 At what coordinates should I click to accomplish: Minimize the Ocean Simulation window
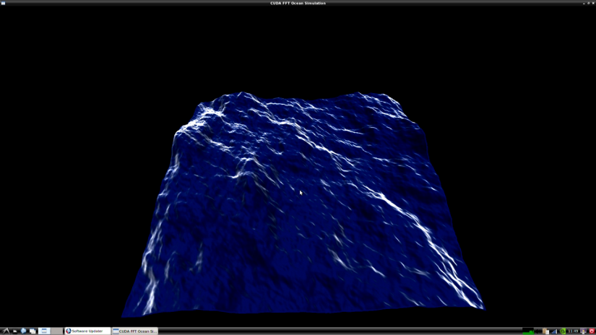pos(584,4)
